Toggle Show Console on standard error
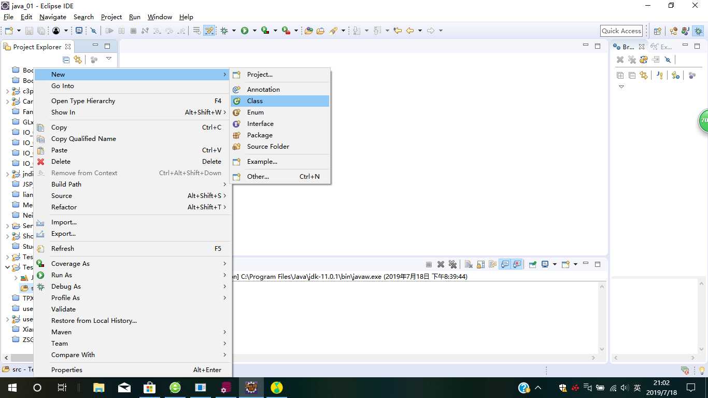708x398 pixels. click(x=517, y=264)
